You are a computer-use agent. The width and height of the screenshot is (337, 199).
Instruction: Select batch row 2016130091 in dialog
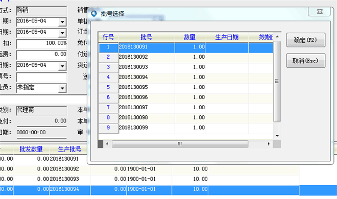[x=186, y=47]
